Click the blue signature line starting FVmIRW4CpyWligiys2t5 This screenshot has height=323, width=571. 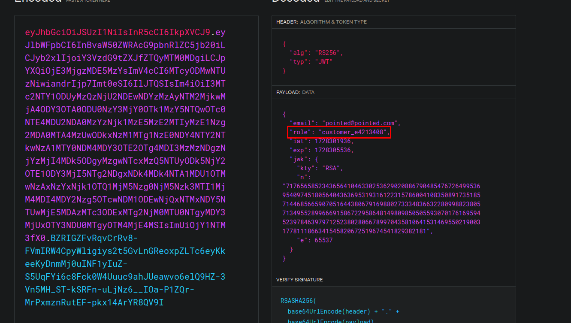[x=125, y=251]
